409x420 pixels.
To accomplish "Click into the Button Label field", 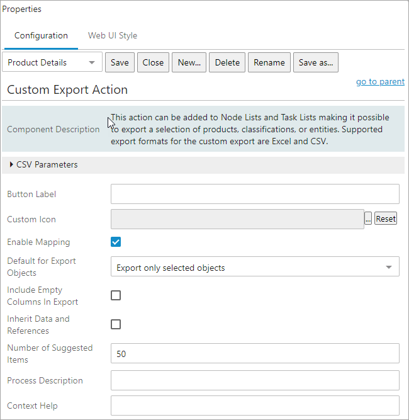I will pyautogui.click(x=255, y=194).
